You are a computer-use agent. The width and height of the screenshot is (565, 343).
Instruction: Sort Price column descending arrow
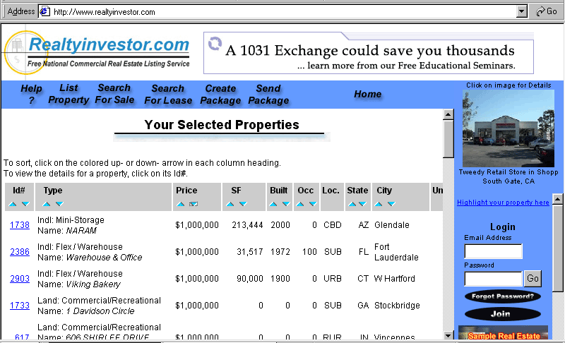pyautogui.click(x=194, y=204)
